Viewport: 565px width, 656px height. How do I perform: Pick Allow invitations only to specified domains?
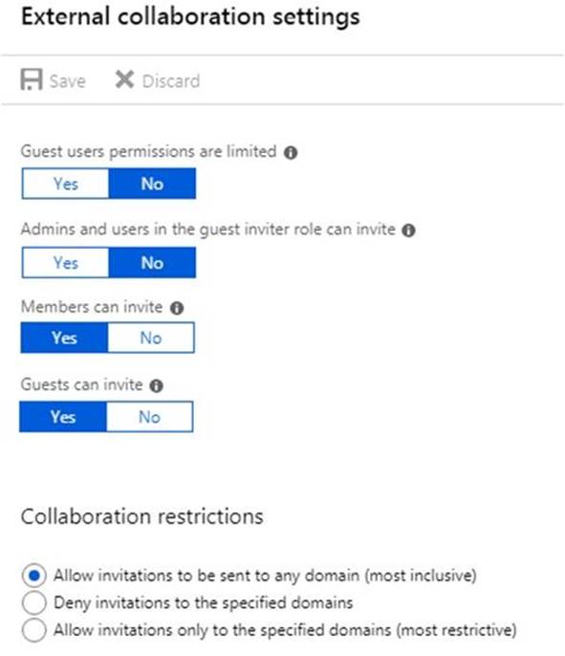click(x=34, y=630)
